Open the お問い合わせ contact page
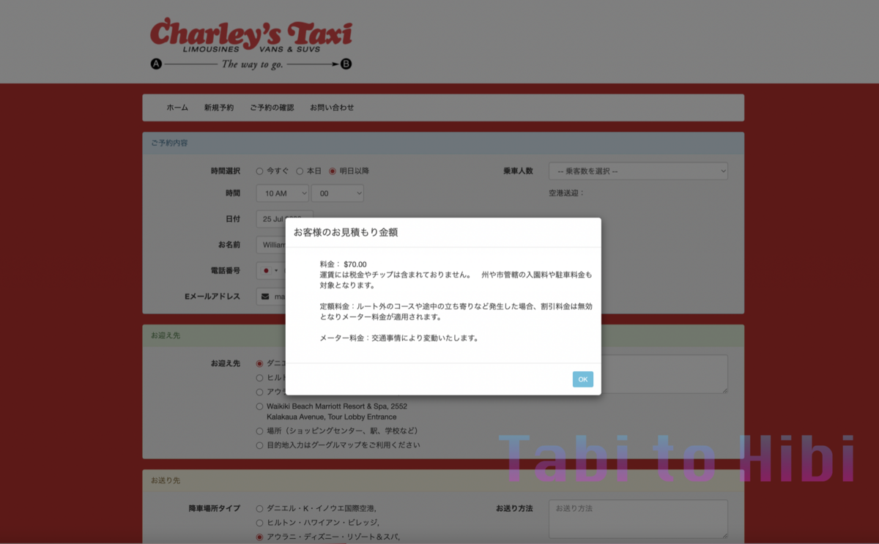 tap(331, 107)
